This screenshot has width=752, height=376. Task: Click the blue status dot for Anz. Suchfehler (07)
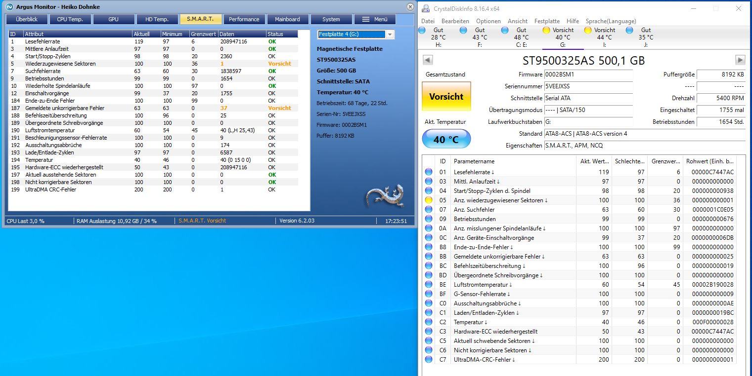coord(429,210)
